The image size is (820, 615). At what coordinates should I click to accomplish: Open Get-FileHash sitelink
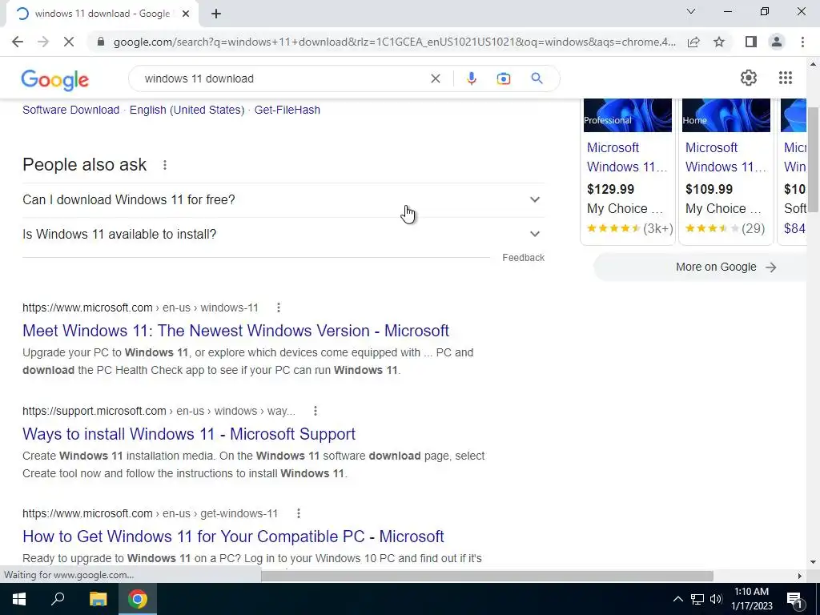[x=287, y=110]
